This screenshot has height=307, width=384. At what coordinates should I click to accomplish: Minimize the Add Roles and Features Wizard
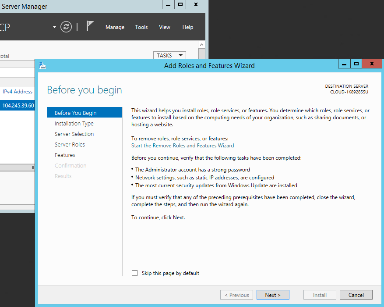click(x=344, y=64)
